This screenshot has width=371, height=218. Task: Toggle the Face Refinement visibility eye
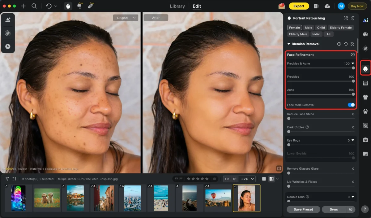(352, 54)
